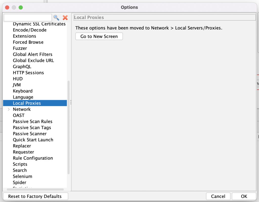Select the Passive Scanner entry
The width and height of the screenshot is (259, 202).
pyautogui.click(x=30, y=134)
